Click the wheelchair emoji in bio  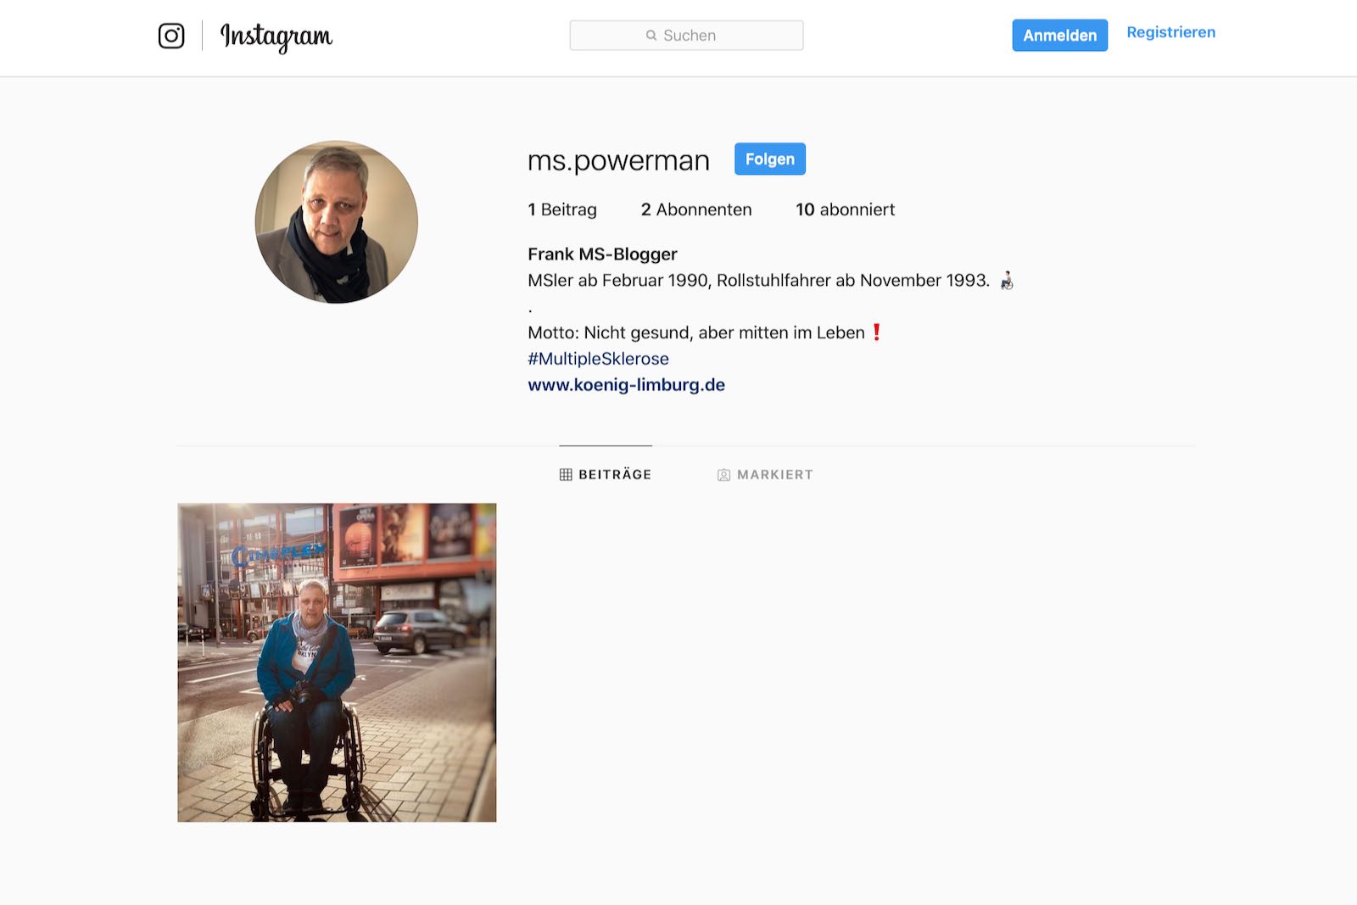(x=1007, y=281)
